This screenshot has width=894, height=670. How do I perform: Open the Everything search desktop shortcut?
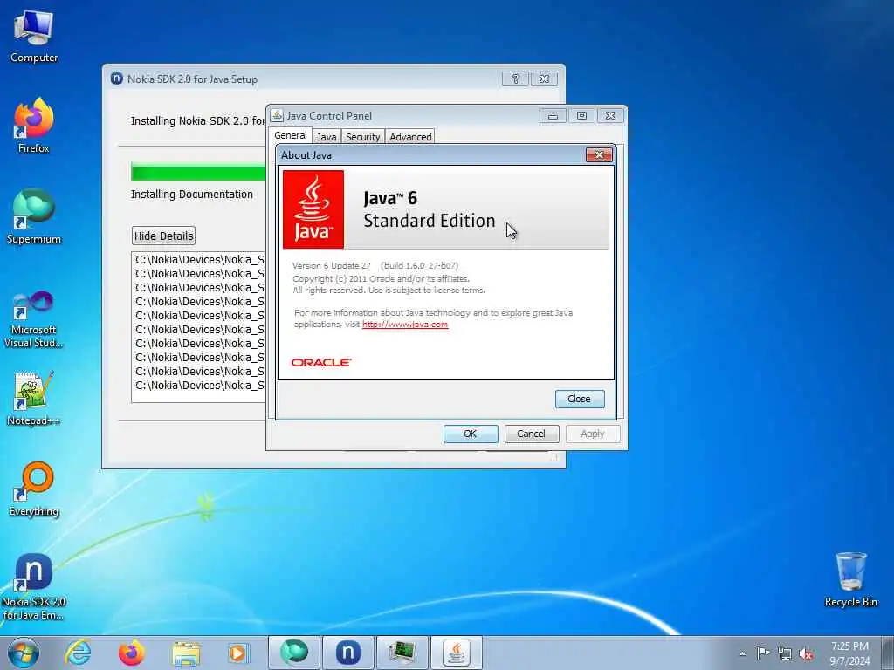point(34,489)
